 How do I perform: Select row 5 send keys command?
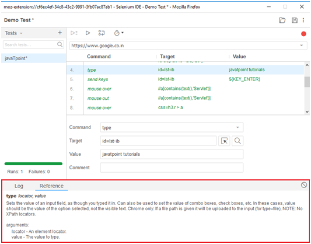coord(185,79)
